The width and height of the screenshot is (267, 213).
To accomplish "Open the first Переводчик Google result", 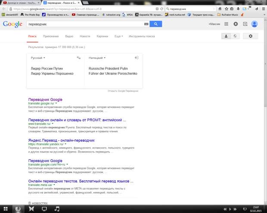I will point(45,100).
